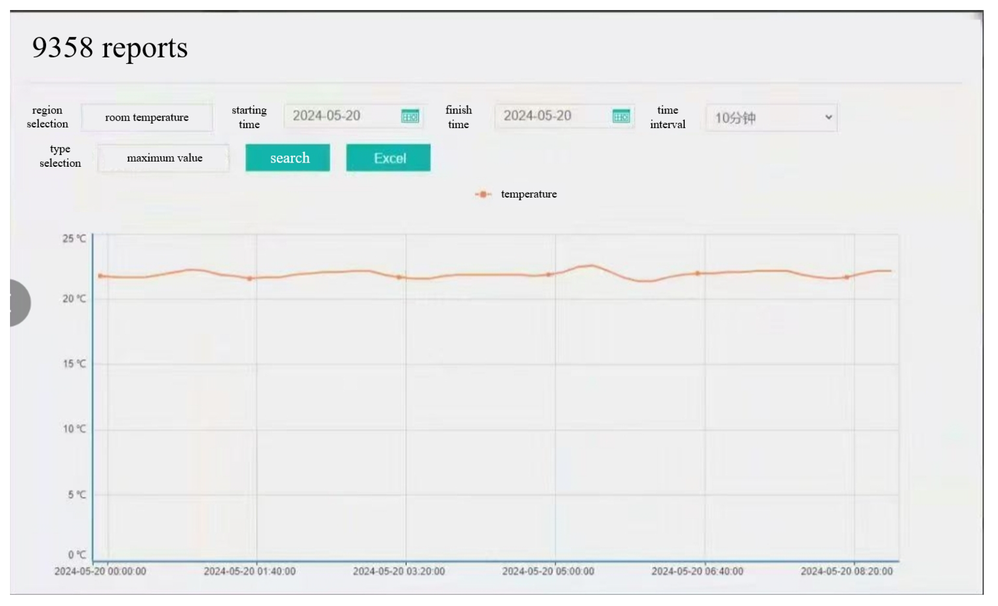Click the first data point at 00:00:00
Screen dimensions: 998x606
click(x=101, y=276)
